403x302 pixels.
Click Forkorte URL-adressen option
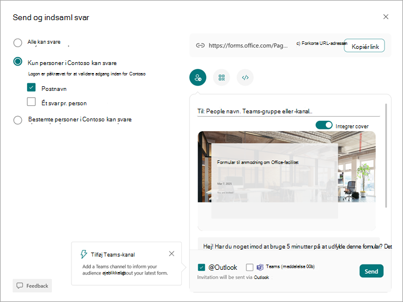pos(322,43)
